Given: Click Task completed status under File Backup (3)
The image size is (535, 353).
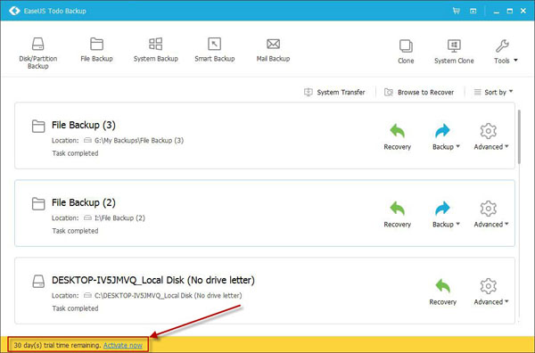Looking at the screenshot, I should coord(75,153).
